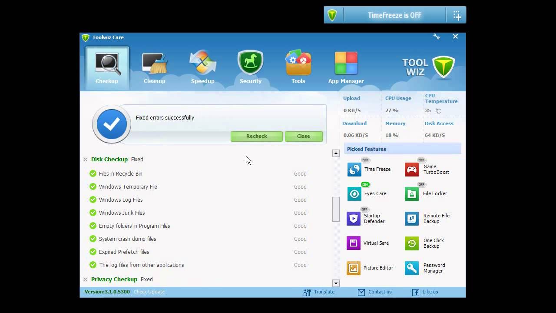Toggle the Time Freeze OFF badge

point(365,160)
